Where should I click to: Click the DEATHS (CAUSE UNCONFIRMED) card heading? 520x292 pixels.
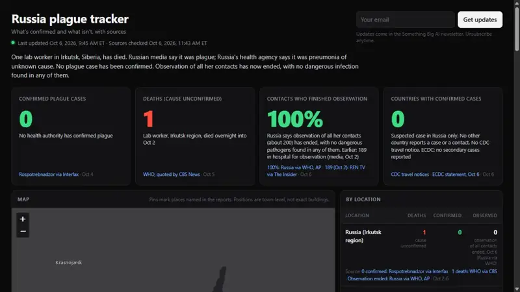pyautogui.click(x=183, y=99)
